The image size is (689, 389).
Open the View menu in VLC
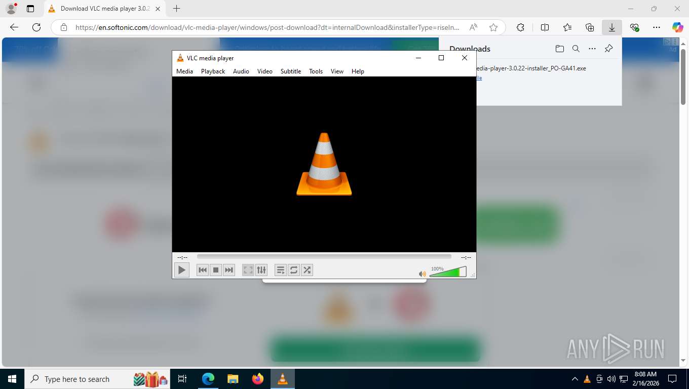coord(337,71)
